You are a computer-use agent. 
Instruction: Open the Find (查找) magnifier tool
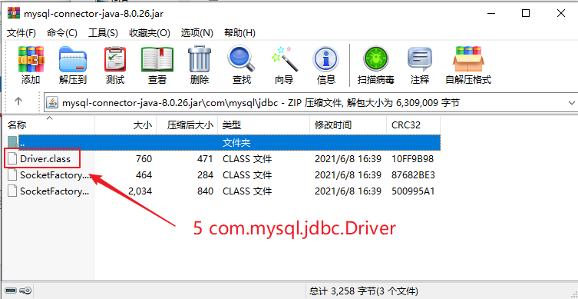tap(242, 59)
